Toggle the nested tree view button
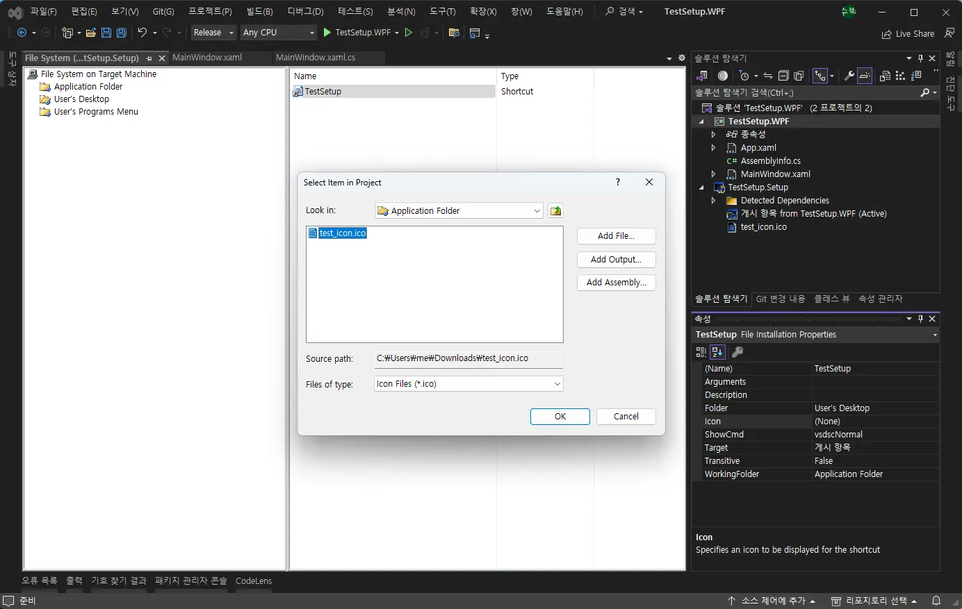Screen dimensions: 962x609 click(x=820, y=76)
